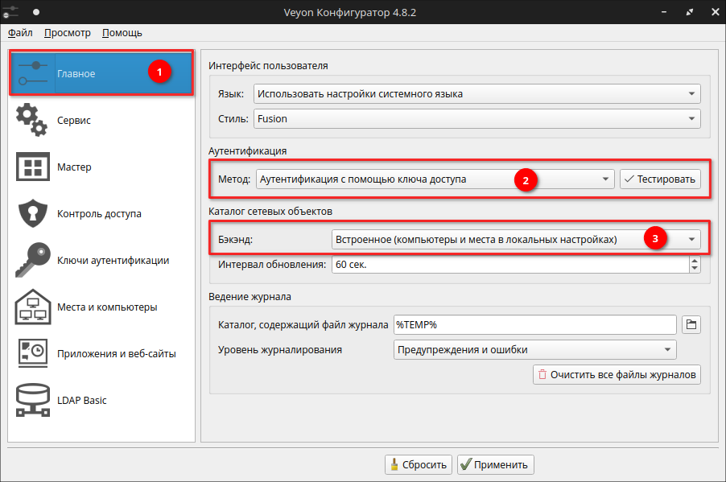Click the window menu icon in title bar
Viewport: 726px width, 482px height.
click(x=10, y=12)
